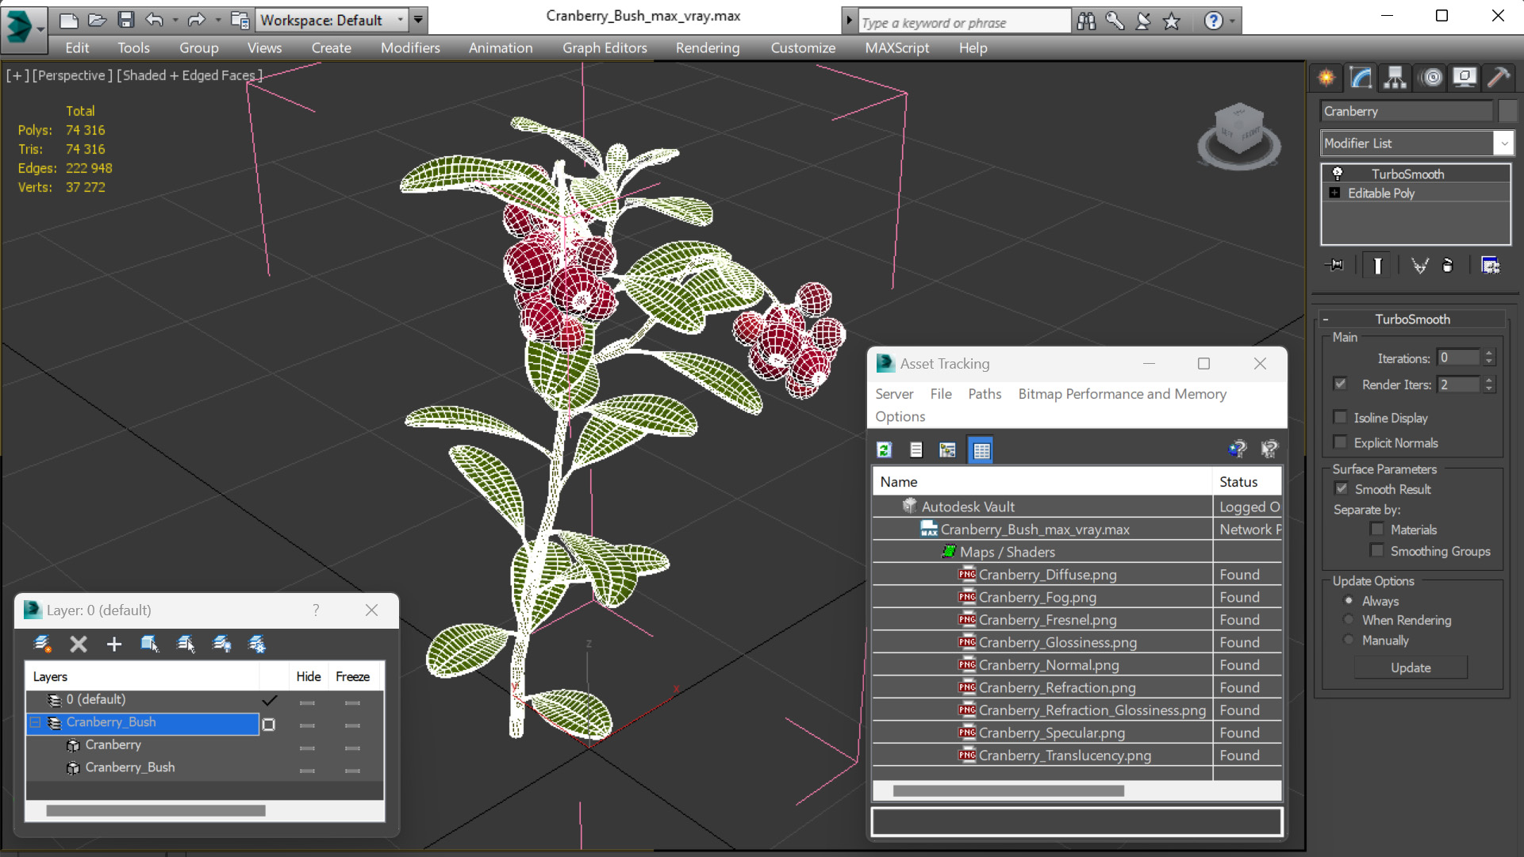This screenshot has height=857, width=1524.
Task: Switch to the Motion panel tab
Action: click(x=1431, y=78)
